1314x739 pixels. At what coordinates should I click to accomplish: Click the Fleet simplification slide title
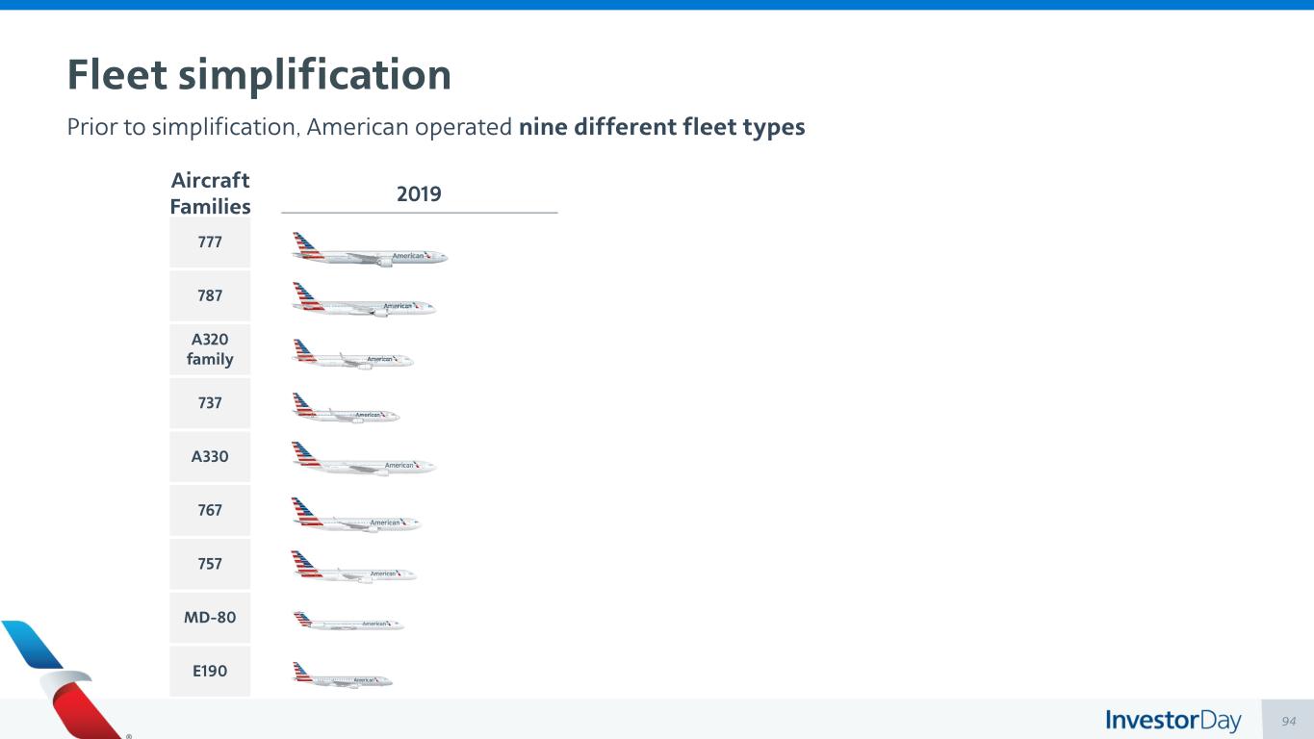tap(259, 75)
